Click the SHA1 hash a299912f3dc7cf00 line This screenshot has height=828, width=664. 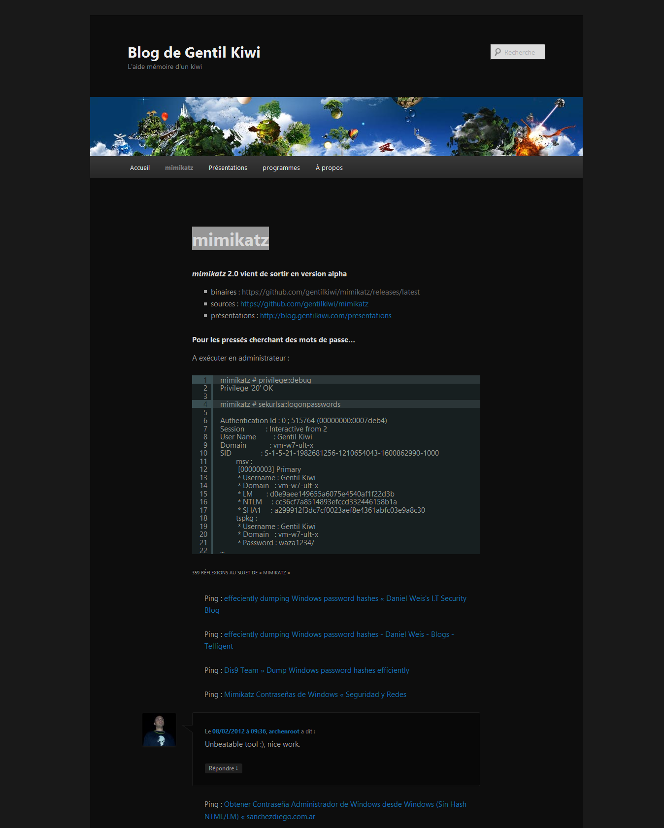coord(332,510)
